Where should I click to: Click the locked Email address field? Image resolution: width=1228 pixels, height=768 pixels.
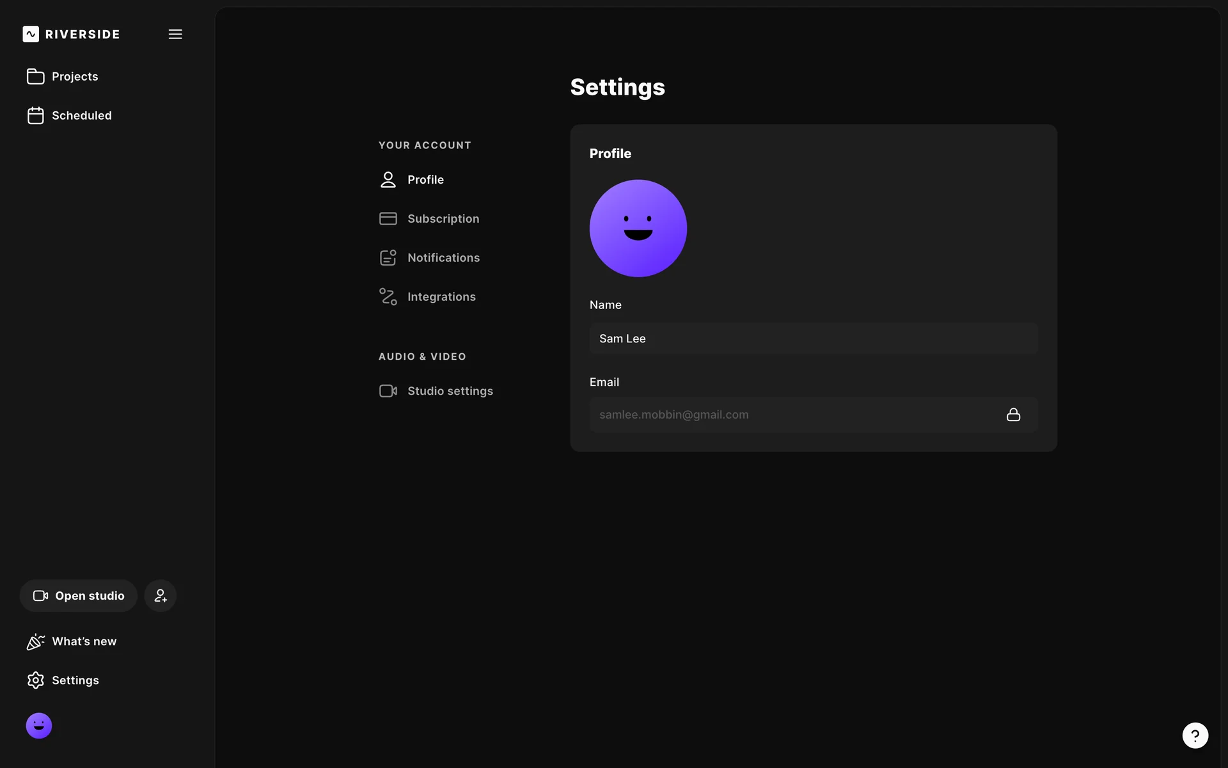(767, 415)
